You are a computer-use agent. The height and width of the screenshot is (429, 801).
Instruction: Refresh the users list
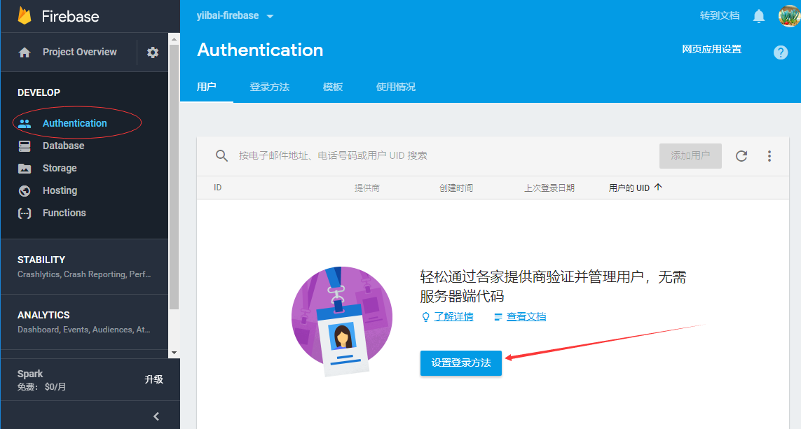(x=741, y=156)
